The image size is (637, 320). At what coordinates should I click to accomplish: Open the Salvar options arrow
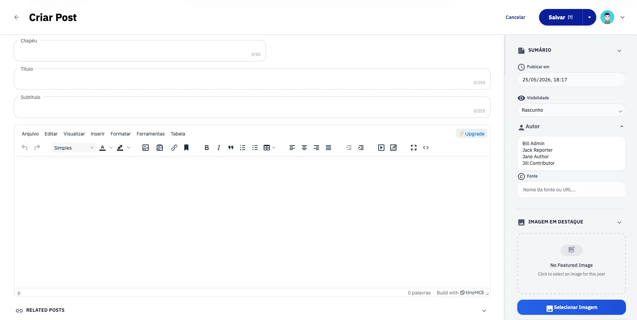point(589,17)
